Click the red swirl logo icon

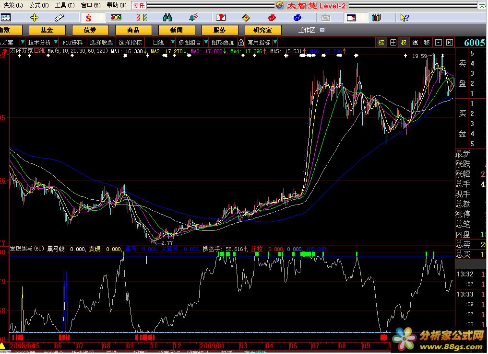pyautogui.click(x=272, y=18)
